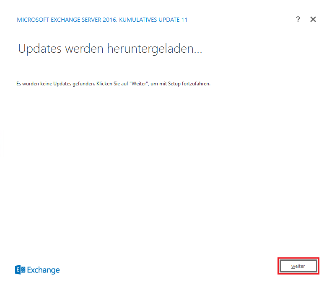332x290 pixels.
Task: Close the Exchange setup window
Action: click(313, 19)
